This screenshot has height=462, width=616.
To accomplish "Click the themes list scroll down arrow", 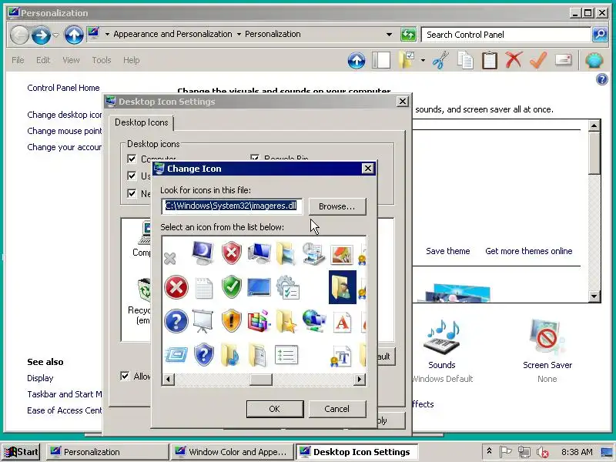I will [594, 296].
